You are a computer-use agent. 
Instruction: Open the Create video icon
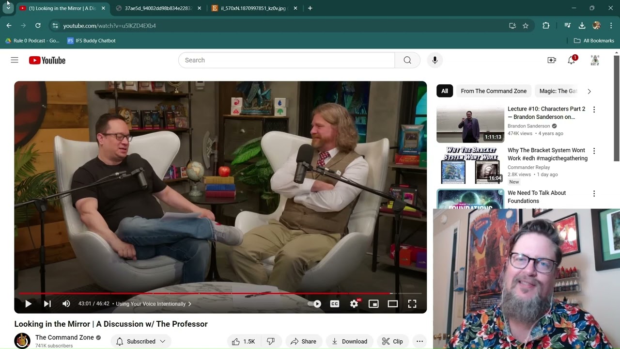pos(552,60)
